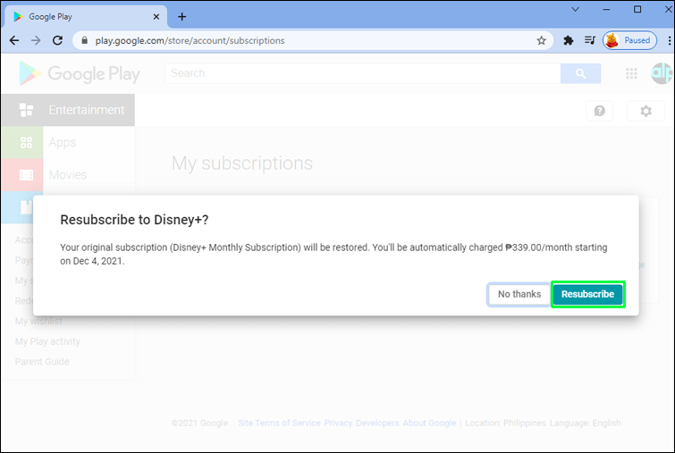
Task: Open the Apps sidebar category
Action: (68, 142)
